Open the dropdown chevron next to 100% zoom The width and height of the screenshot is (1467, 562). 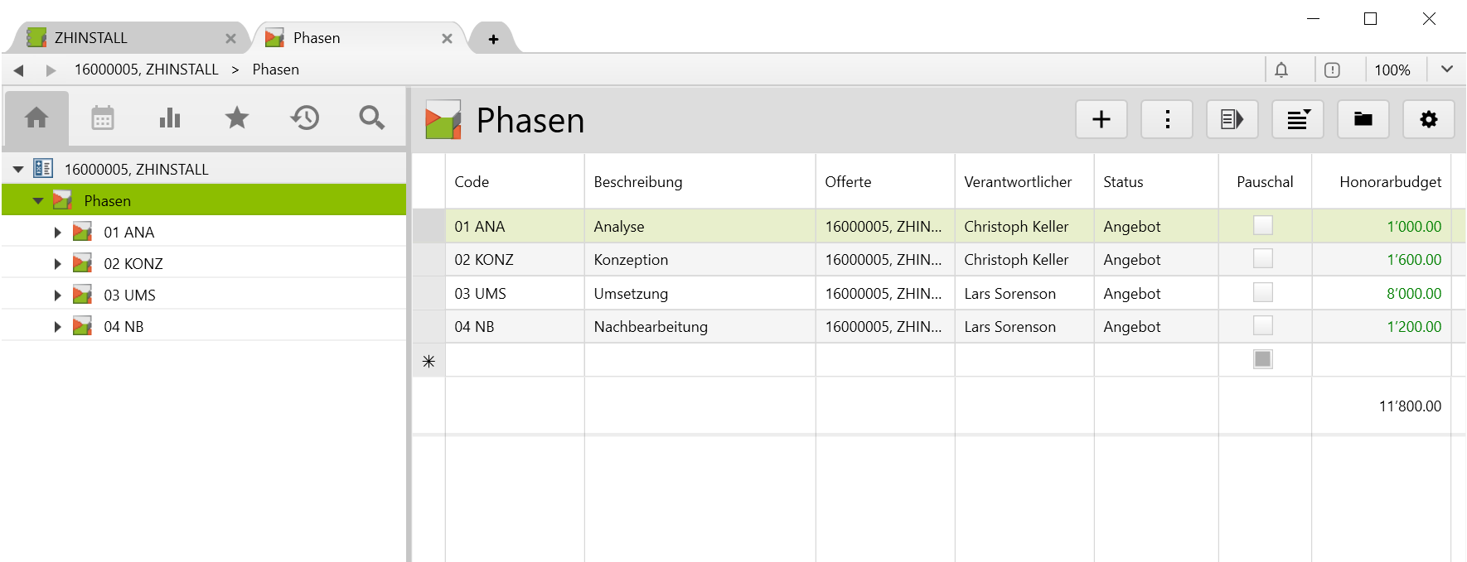1447,70
